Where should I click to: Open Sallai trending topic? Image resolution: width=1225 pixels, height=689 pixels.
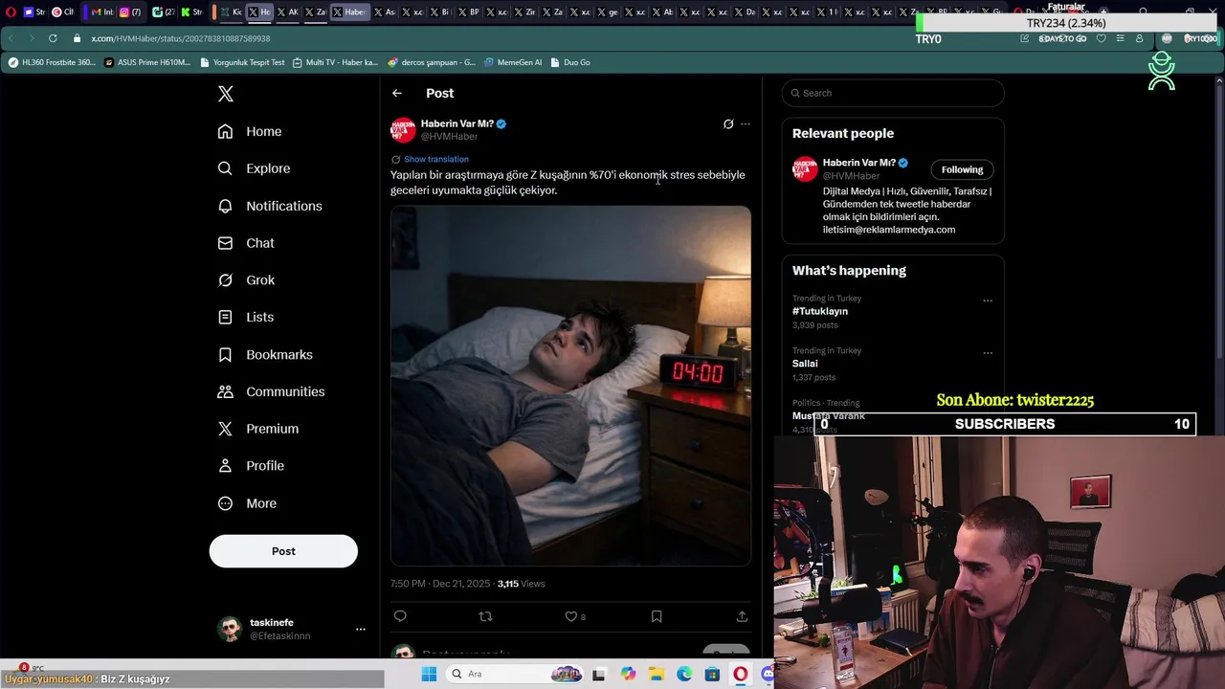[x=805, y=364]
